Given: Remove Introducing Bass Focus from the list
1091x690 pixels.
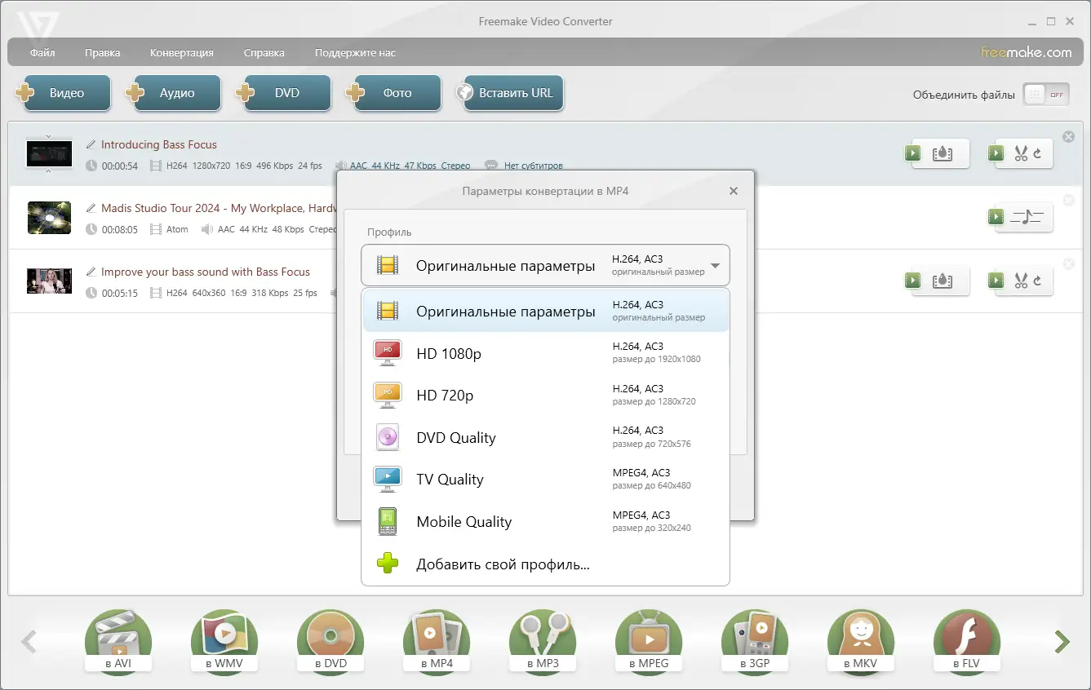Looking at the screenshot, I should [1068, 137].
